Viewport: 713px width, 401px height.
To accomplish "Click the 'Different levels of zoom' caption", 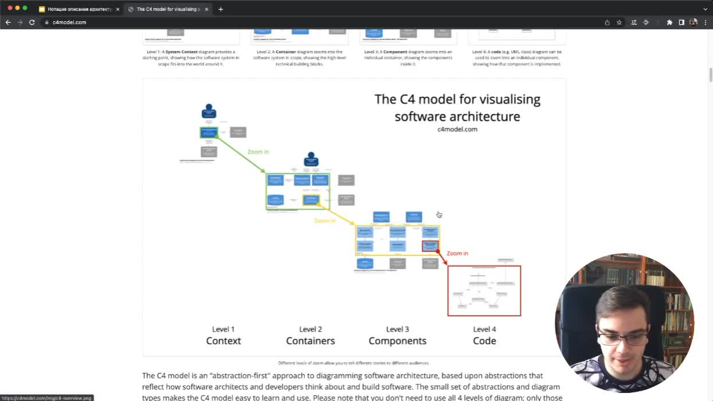I will [354, 363].
